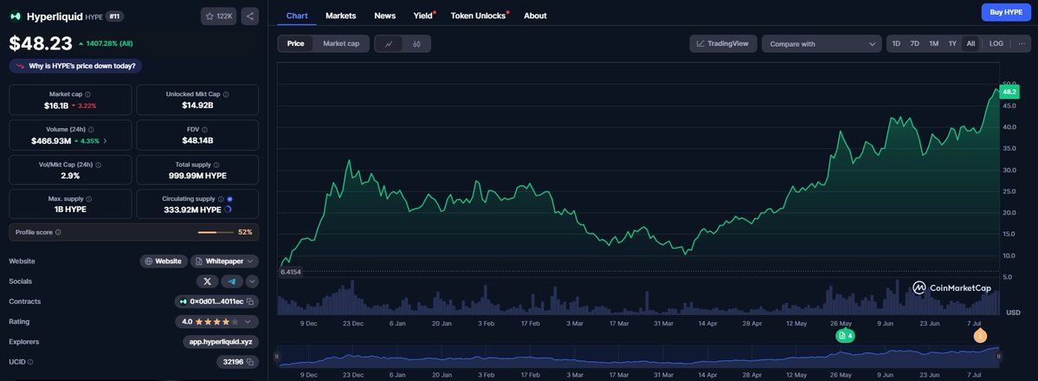Switch to candlestick chart view
1038x381 pixels.
point(416,44)
